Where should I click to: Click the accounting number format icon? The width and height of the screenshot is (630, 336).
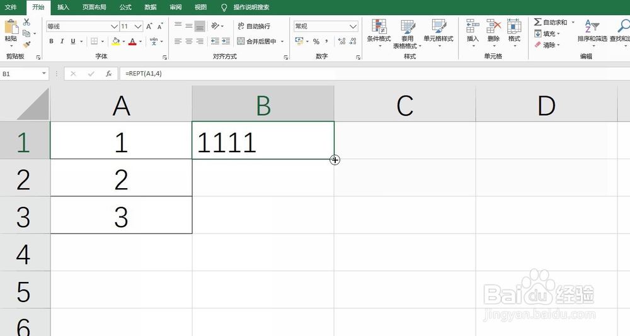(x=299, y=41)
